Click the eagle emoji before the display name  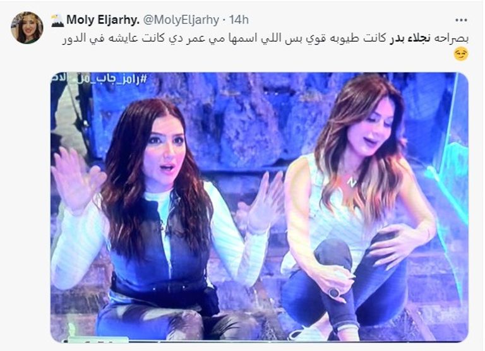[x=57, y=20]
